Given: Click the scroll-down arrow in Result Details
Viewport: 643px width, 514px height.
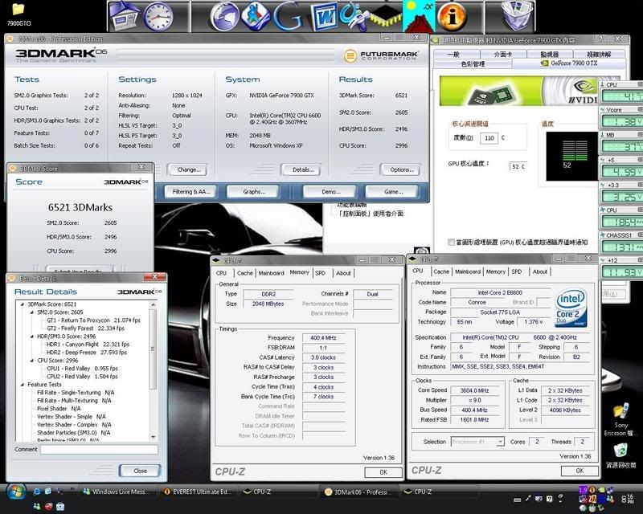Looking at the screenshot, I should [153, 437].
